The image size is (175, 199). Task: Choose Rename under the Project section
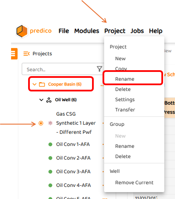124,79
